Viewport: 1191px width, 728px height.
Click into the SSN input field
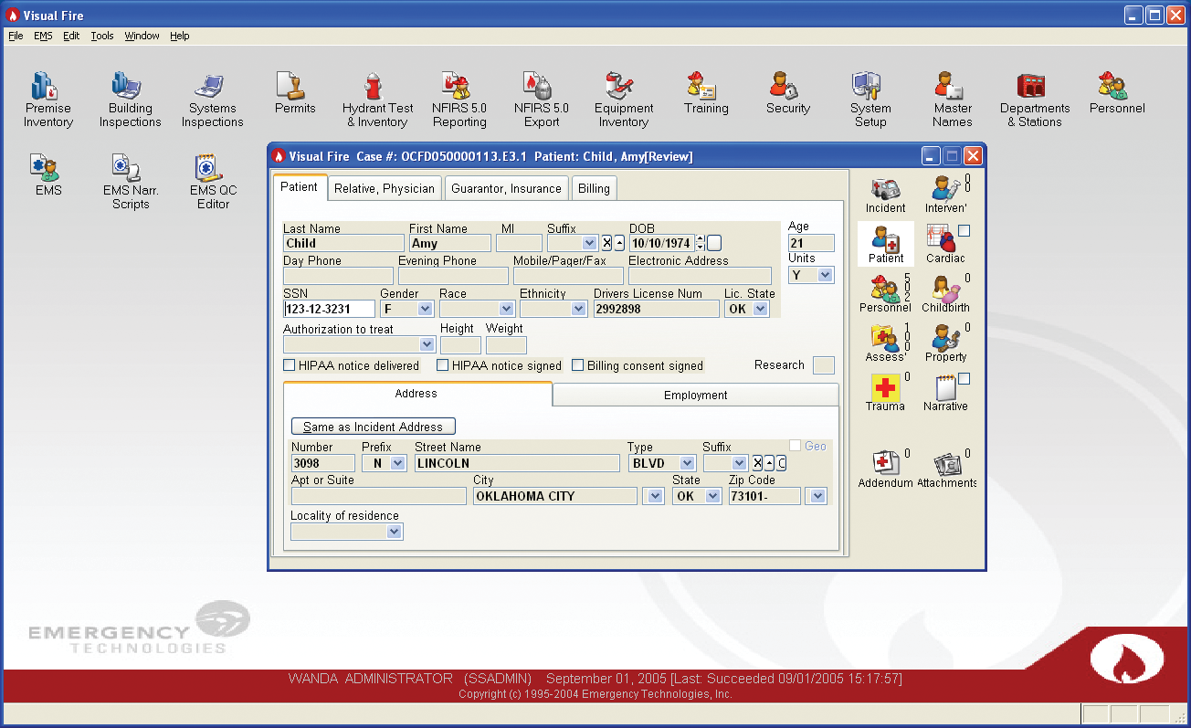(x=329, y=310)
